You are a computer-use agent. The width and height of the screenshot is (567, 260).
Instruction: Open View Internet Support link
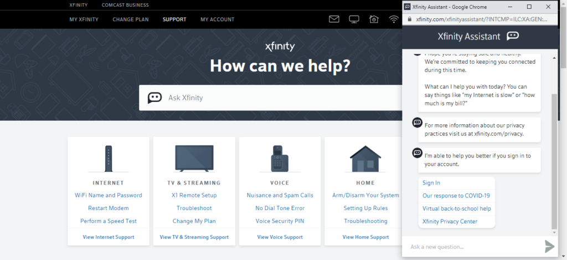tap(109, 237)
